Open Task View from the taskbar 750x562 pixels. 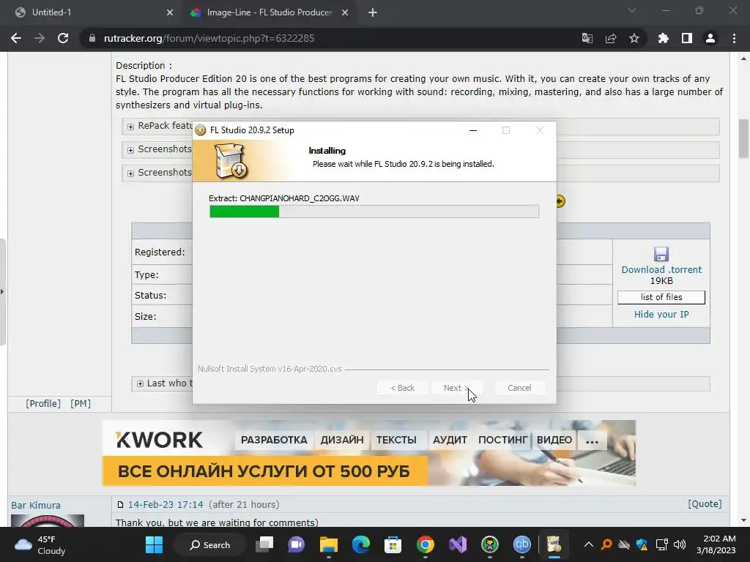[x=264, y=544]
